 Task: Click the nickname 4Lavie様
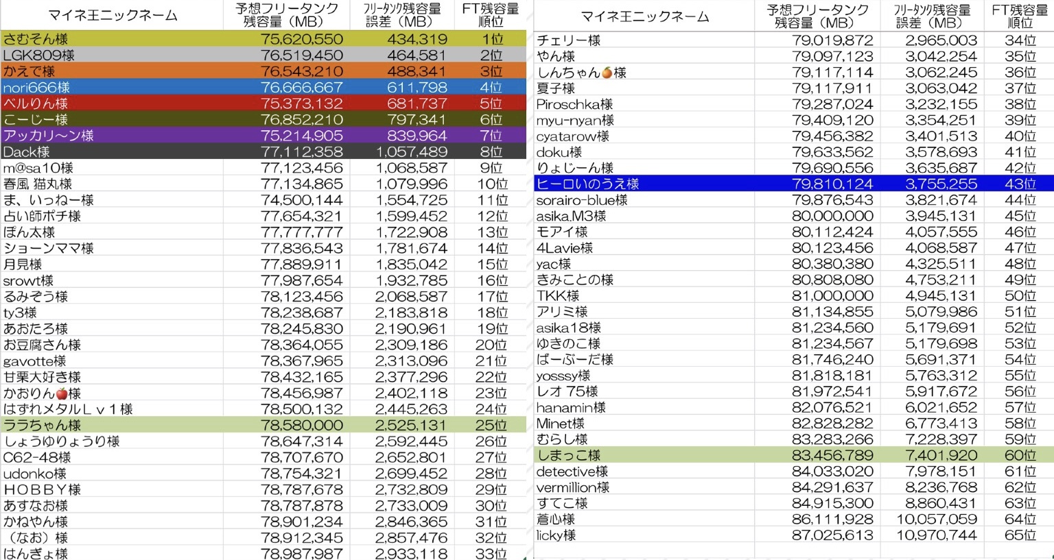565,248
